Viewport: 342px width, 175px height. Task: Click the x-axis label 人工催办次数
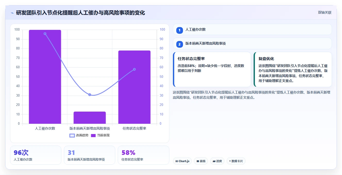pos(45,128)
